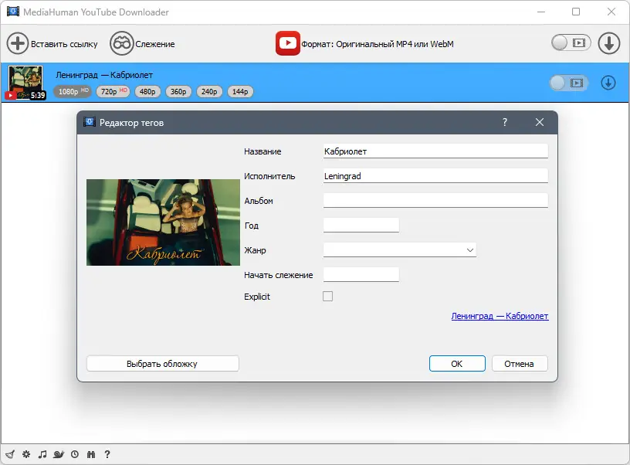The image size is (630, 465).
Task: Click the snail speed limit icon
Action: pyautogui.click(x=59, y=454)
